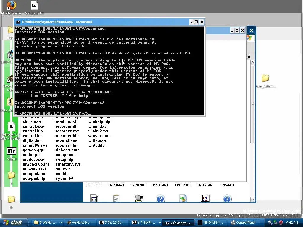Screen dimensions: 303x227
Task: Select the Windows 1 VHD VirtualBox archive icon
Action: click(x=12, y=131)
